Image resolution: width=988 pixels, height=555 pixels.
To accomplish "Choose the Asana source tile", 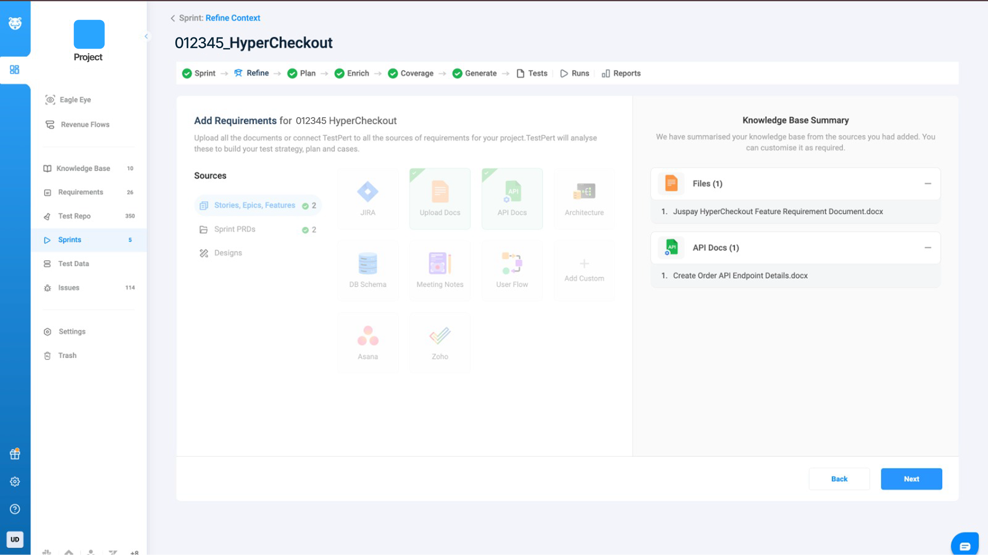I will coord(368,343).
